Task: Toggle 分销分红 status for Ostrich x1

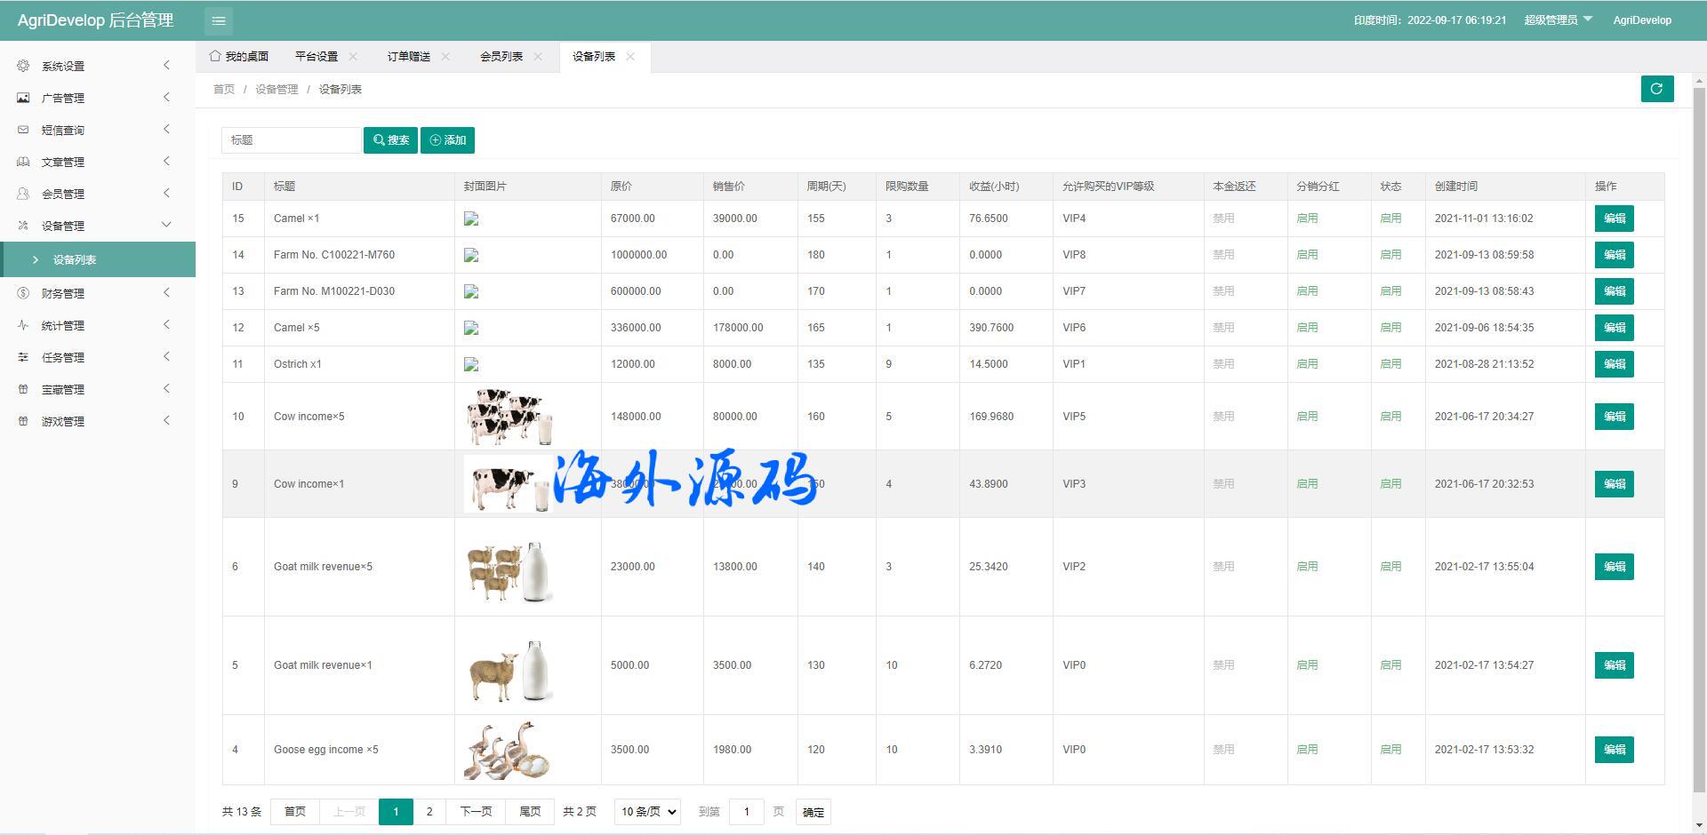Action: [1307, 364]
